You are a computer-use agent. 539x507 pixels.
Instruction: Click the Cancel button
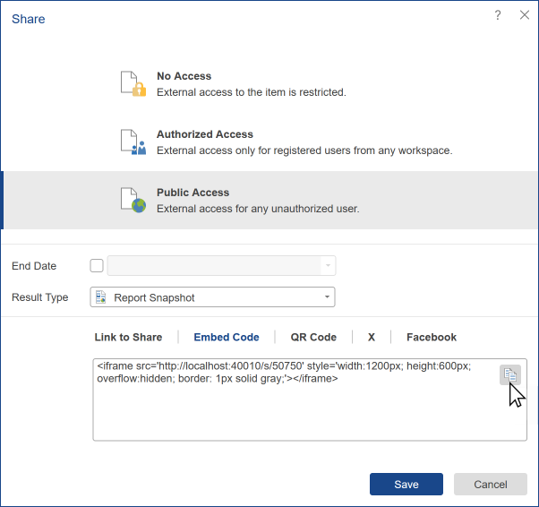click(490, 485)
